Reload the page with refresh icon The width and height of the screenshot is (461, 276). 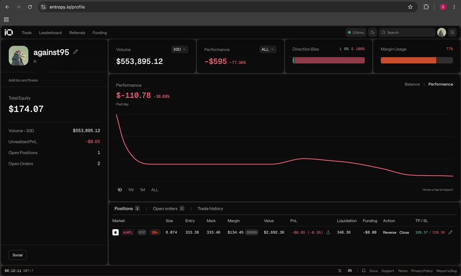(30, 7)
